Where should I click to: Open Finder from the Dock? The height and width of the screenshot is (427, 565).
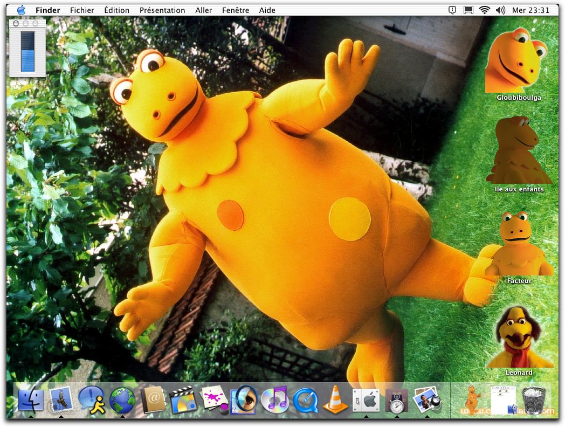[31, 400]
